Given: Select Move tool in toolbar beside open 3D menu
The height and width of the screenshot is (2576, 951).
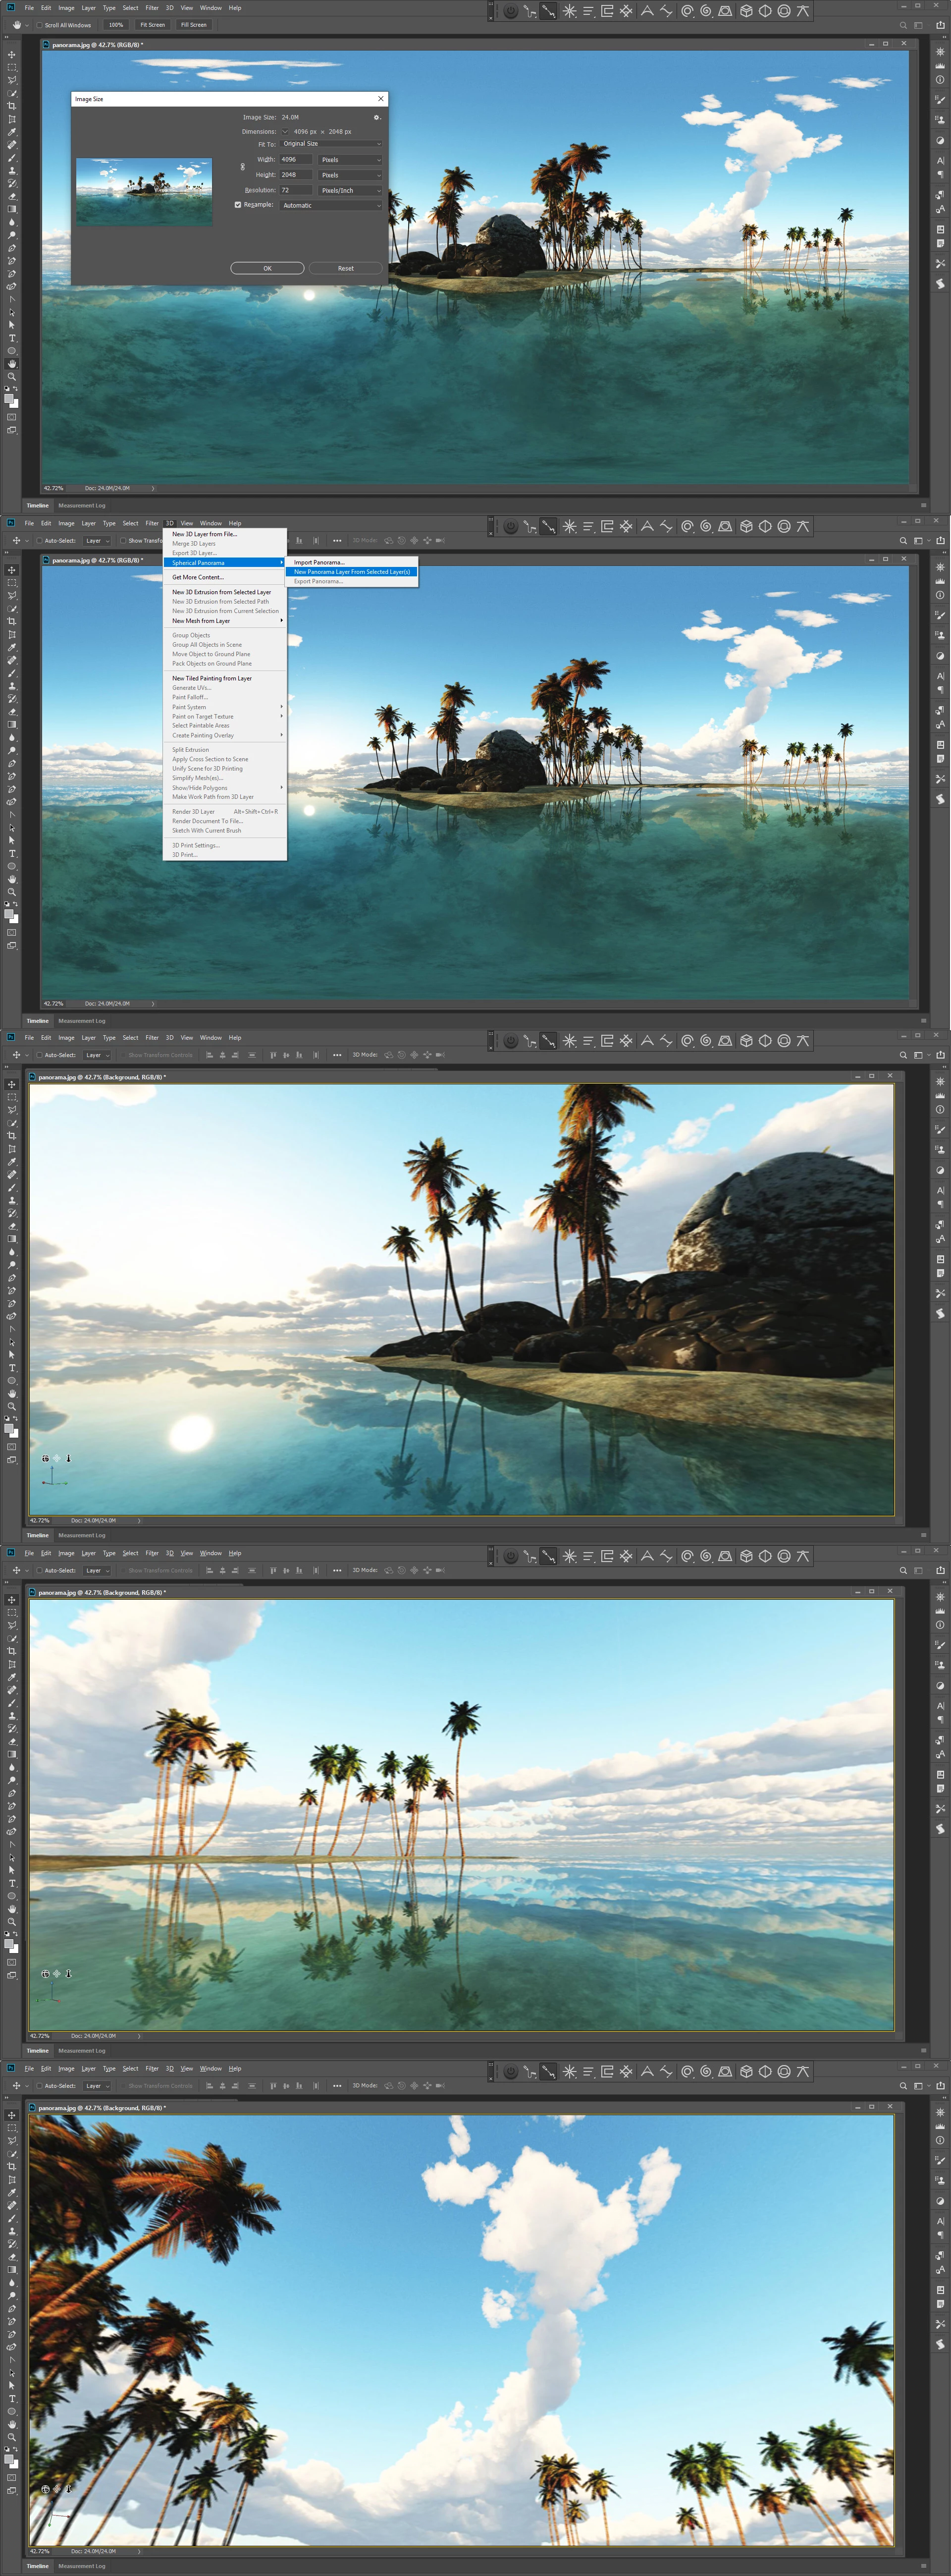Looking at the screenshot, I should click(12, 570).
